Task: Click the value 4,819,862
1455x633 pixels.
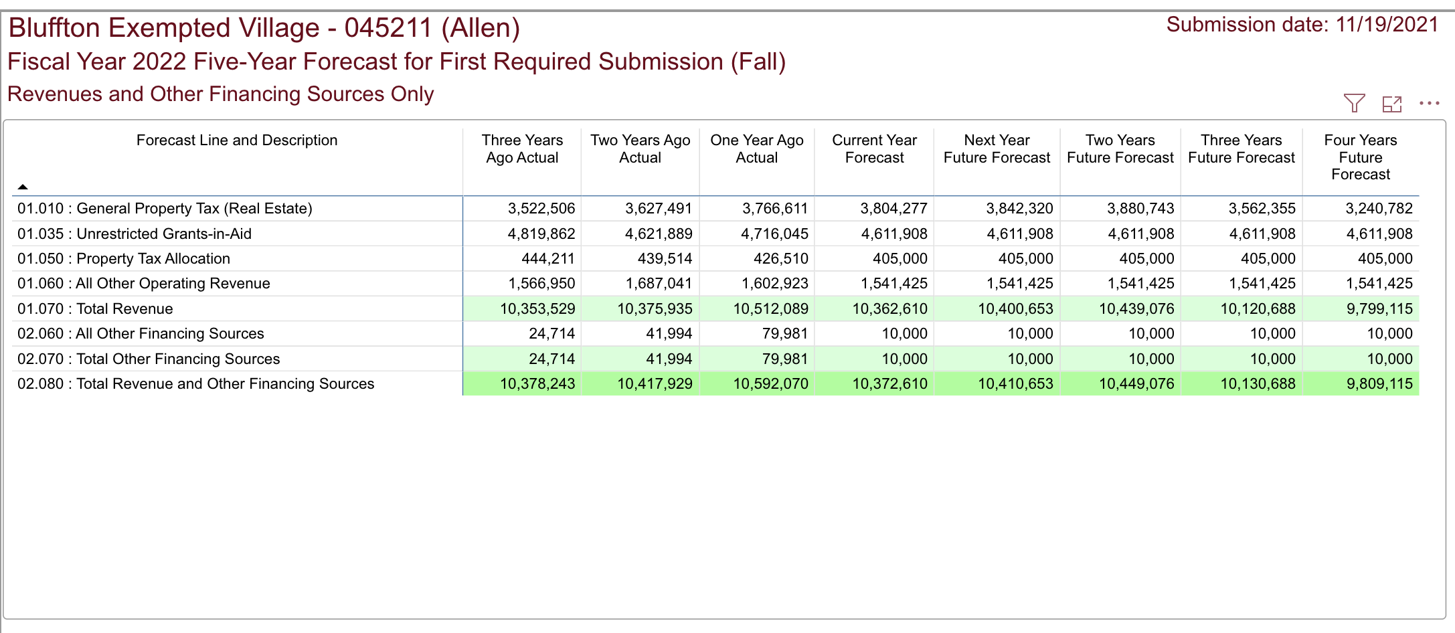Action: [x=541, y=234]
